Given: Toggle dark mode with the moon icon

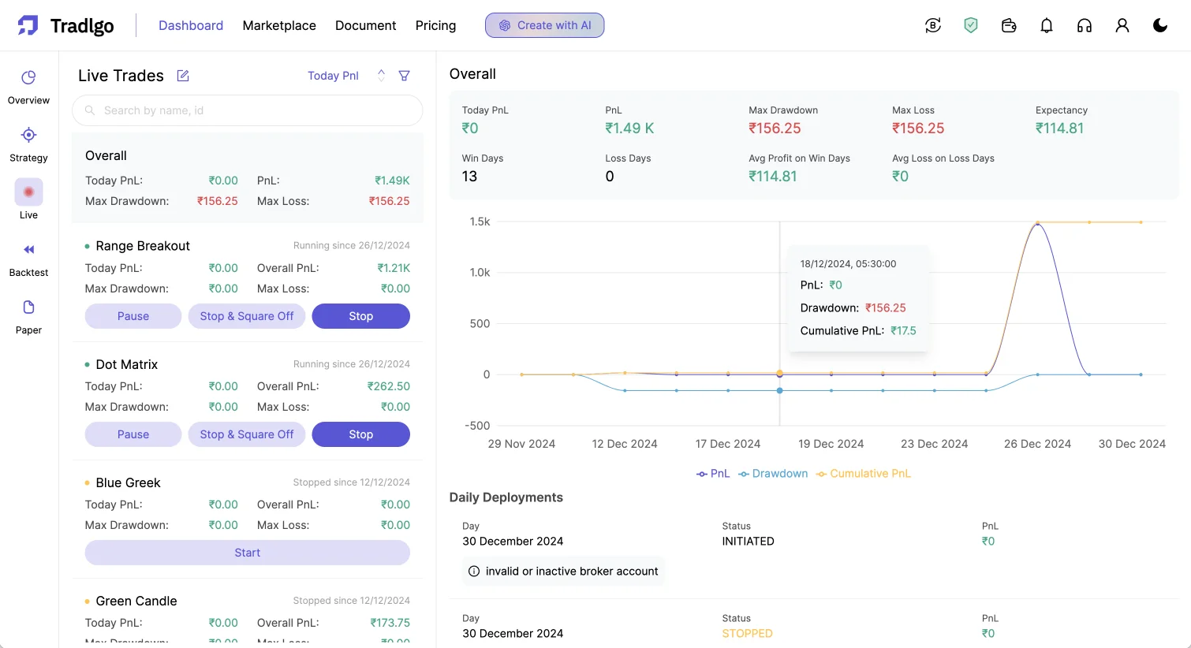Looking at the screenshot, I should (1160, 25).
